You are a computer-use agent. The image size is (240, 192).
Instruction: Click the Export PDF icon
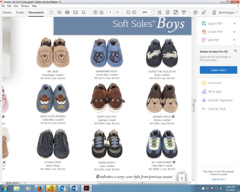point(204,24)
